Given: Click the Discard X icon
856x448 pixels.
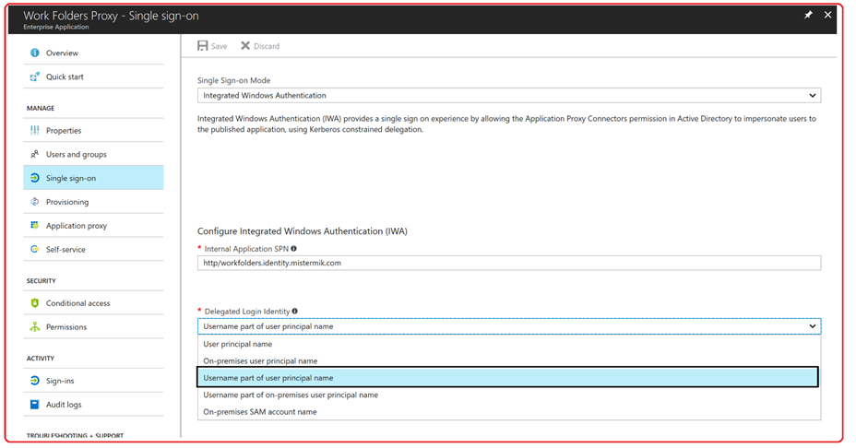Looking at the screenshot, I should [x=245, y=46].
